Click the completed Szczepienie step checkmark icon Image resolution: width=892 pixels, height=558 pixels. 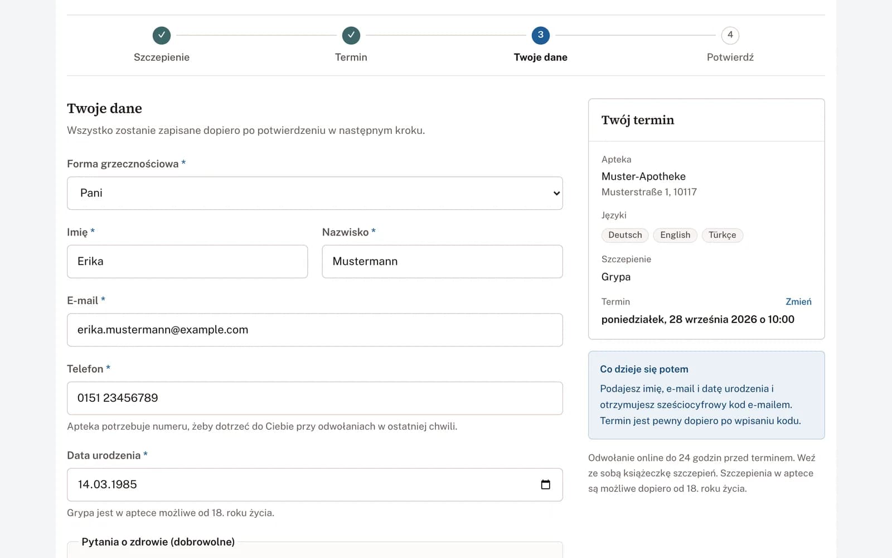pyautogui.click(x=162, y=35)
